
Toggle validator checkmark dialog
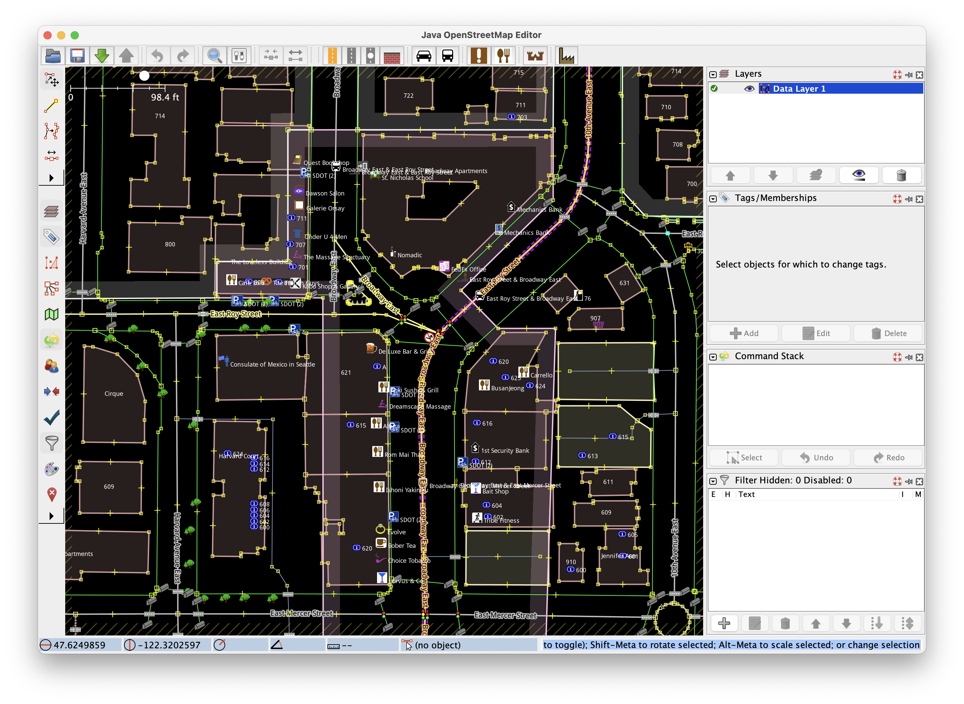coord(52,418)
